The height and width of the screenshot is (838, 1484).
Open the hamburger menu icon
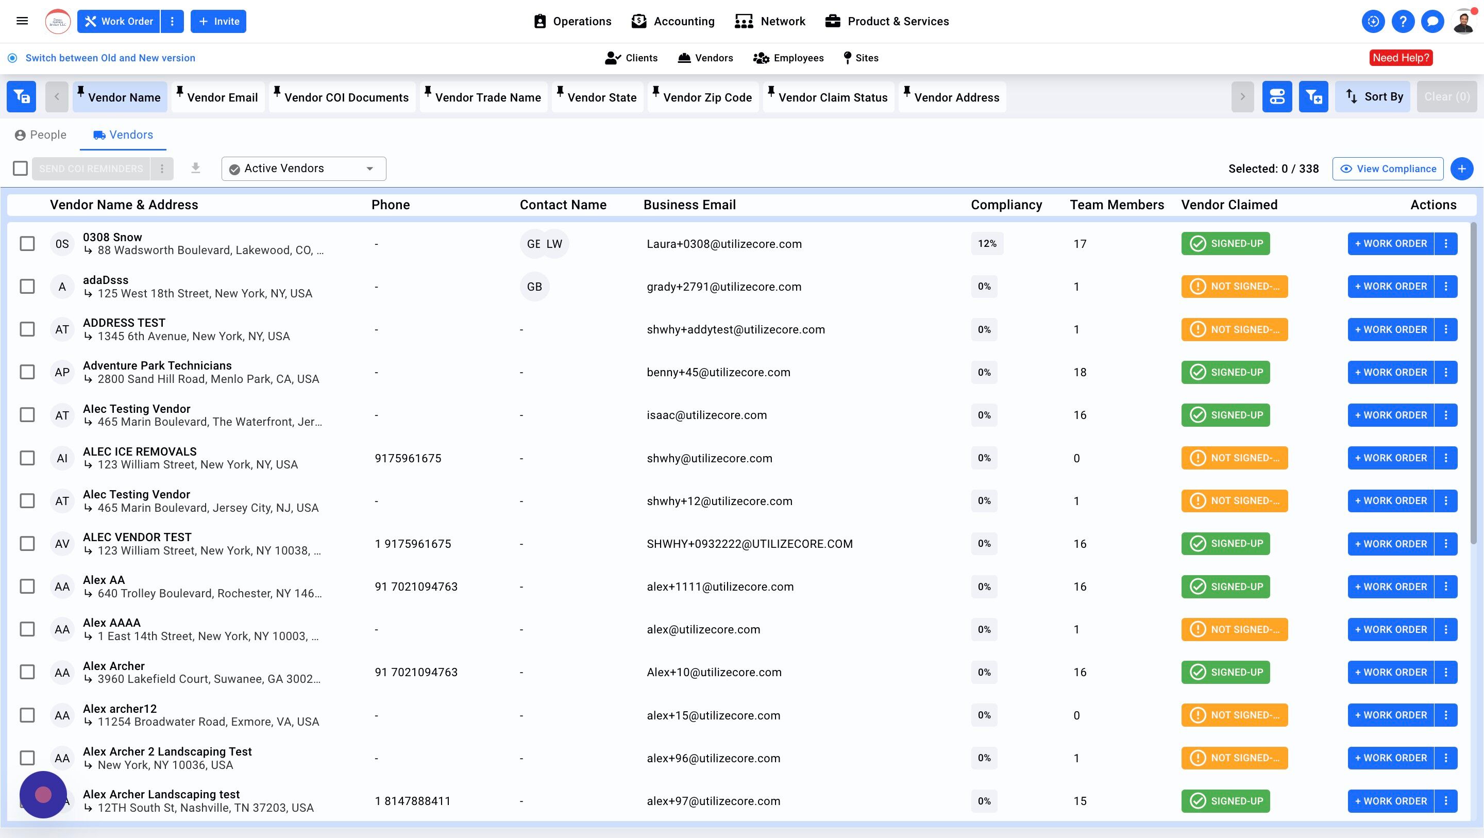coord(22,21)
